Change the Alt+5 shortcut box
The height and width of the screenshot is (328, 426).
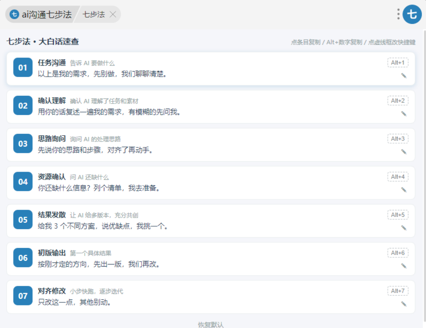398,215
